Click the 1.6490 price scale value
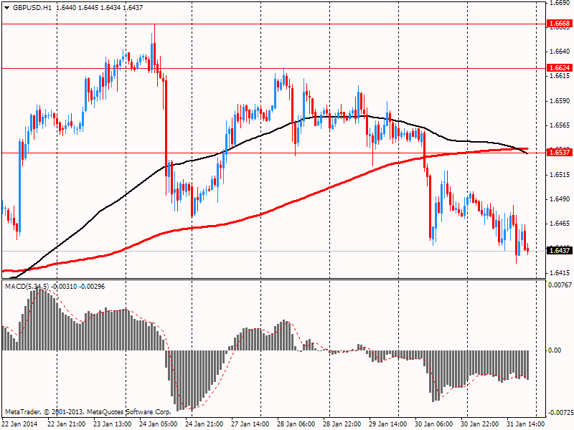Screen dimensions: 574x430 pos(560,199)
